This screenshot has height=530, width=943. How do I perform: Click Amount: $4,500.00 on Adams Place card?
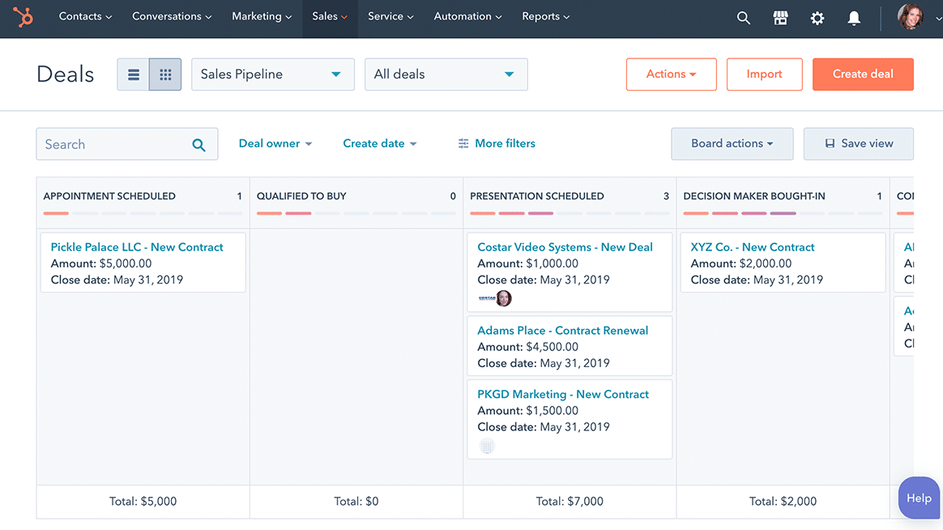click(x=527, y=347)
